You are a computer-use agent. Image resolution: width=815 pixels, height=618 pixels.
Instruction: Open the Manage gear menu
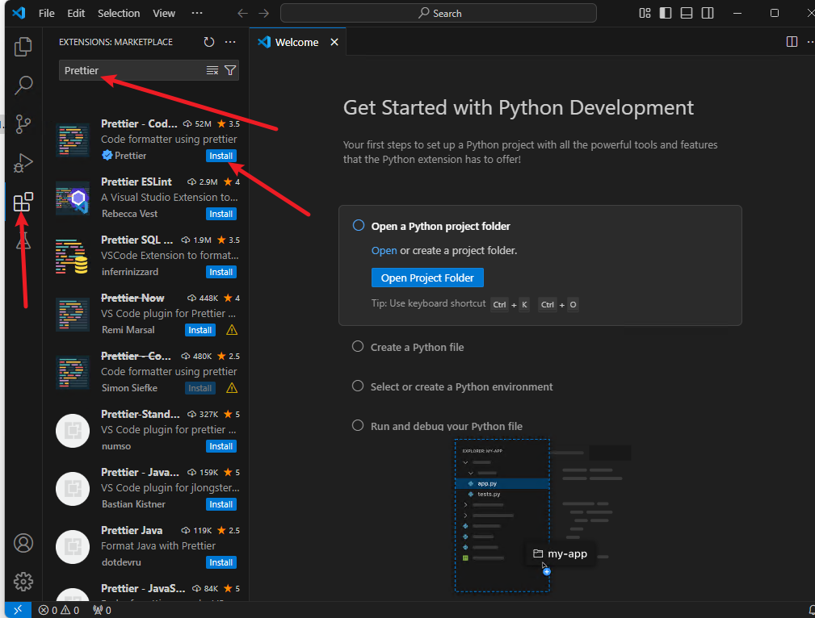pos(23,582)
